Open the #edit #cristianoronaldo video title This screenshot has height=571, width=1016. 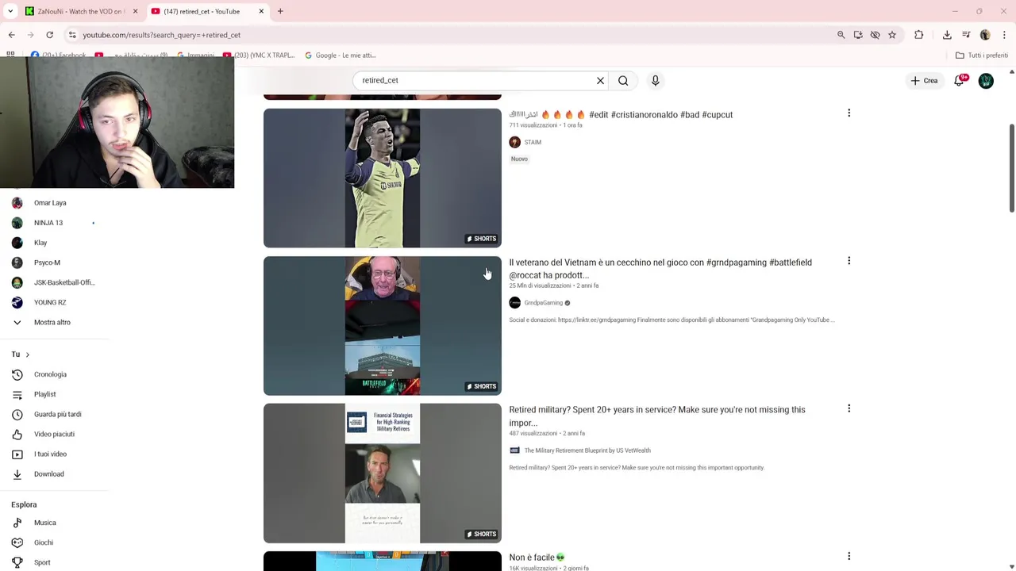click(621, 114)
